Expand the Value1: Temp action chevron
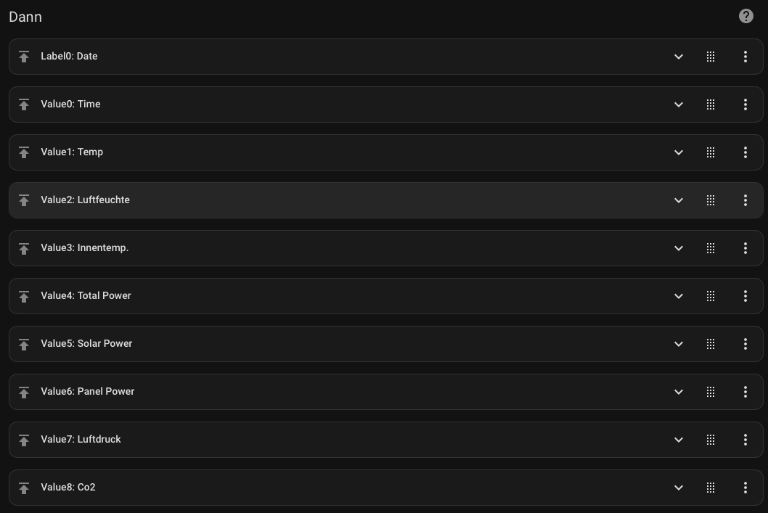This screenshot has height=513, width=768. coord(679,152)
